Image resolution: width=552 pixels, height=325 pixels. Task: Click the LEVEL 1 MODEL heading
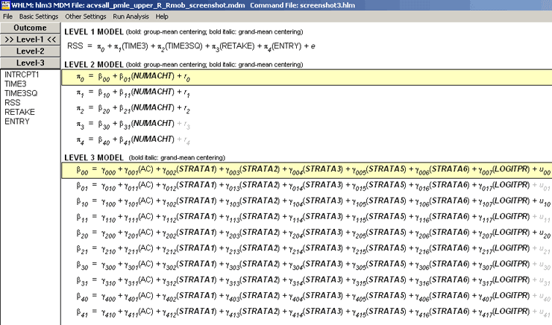click(x=94, y=32)
